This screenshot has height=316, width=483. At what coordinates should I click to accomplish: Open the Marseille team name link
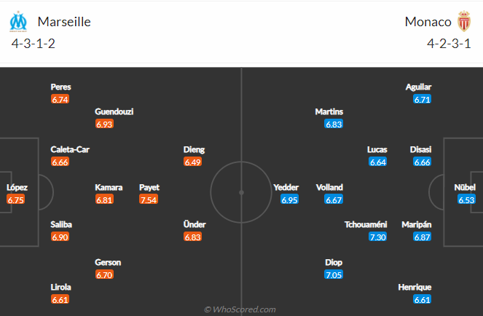pos(64,22)
